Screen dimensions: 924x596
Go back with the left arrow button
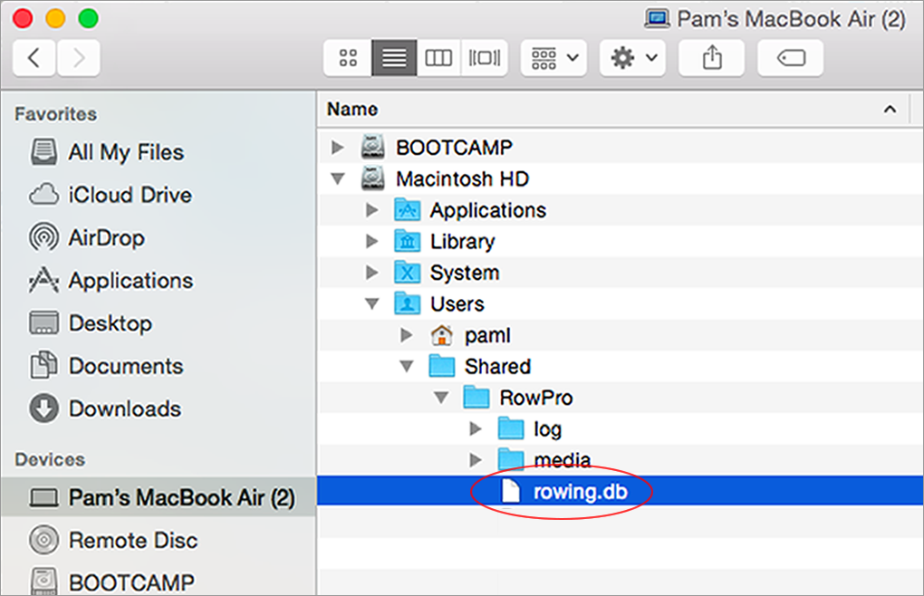[x=34, y=59]
